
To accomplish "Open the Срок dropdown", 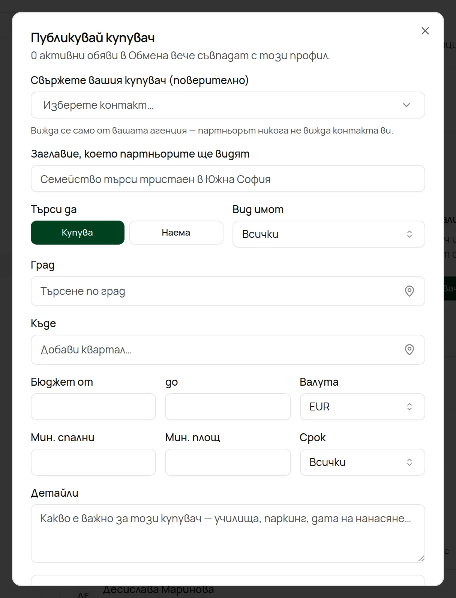I will (362, 462).
